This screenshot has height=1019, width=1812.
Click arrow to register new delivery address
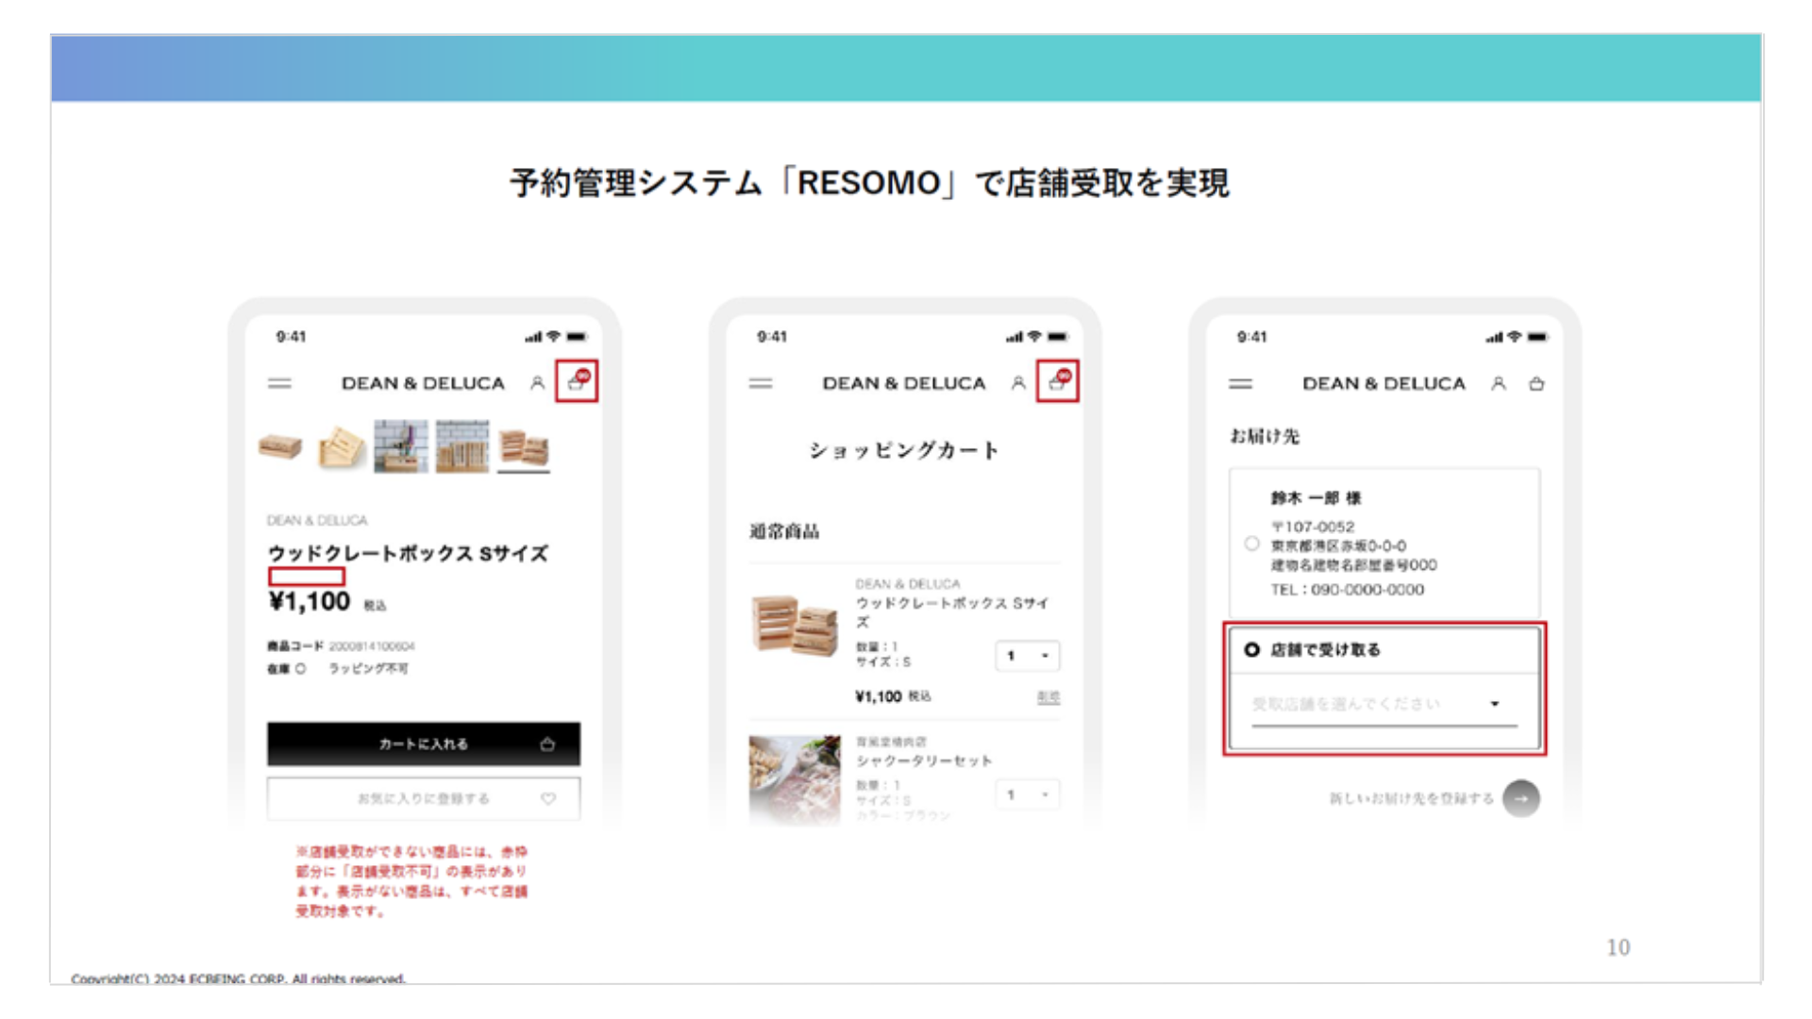coord(1520,798)
